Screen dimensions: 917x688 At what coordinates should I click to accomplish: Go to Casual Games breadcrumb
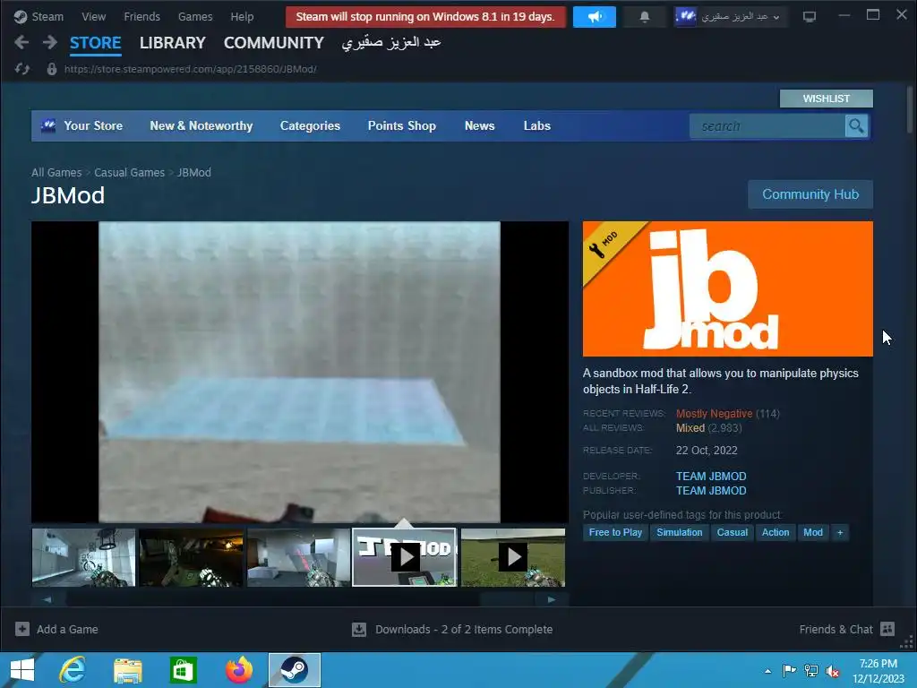coord(129,173)
